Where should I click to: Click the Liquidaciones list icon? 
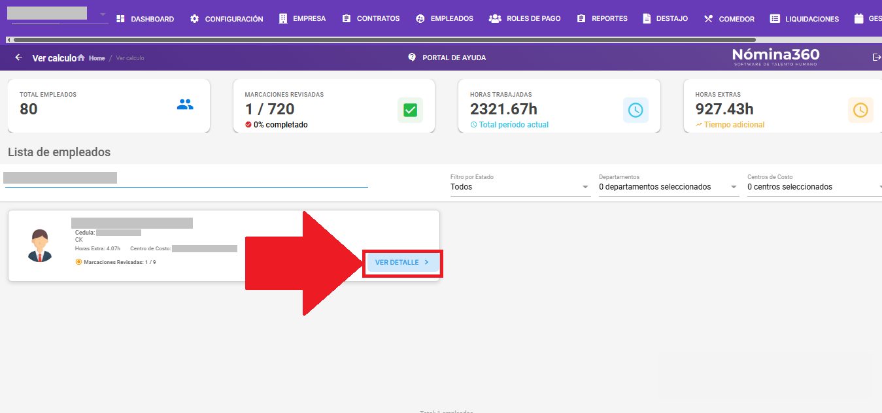coord(775,19)
